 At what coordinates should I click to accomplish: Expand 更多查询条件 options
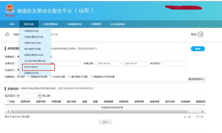click(197, 79)
